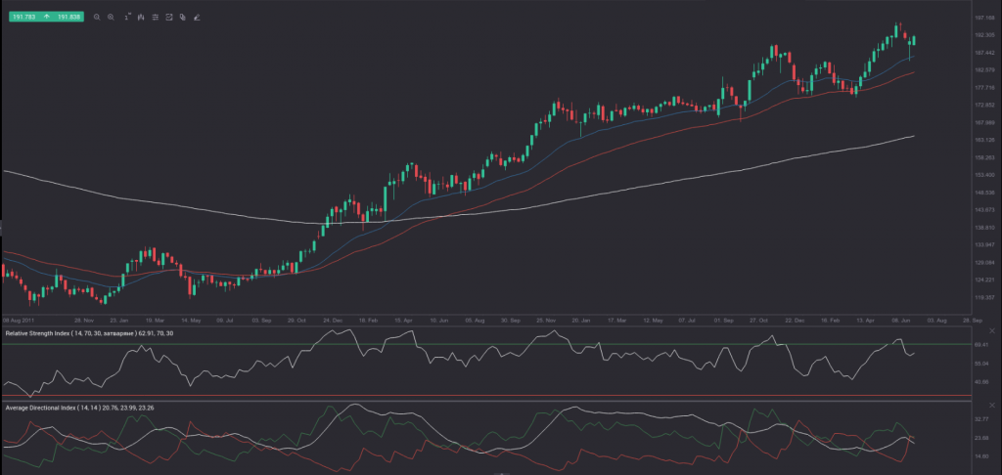Viewport: 1002px width, 475px height.
Task: Click the chart template icon
Action: tap(169, 18)
